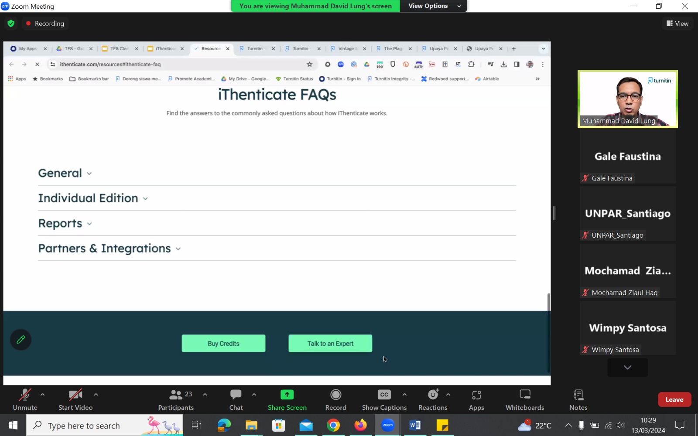Click the Windows taskbar search box
This screenshot has width=698, height=436.
(x=105, y=426)
